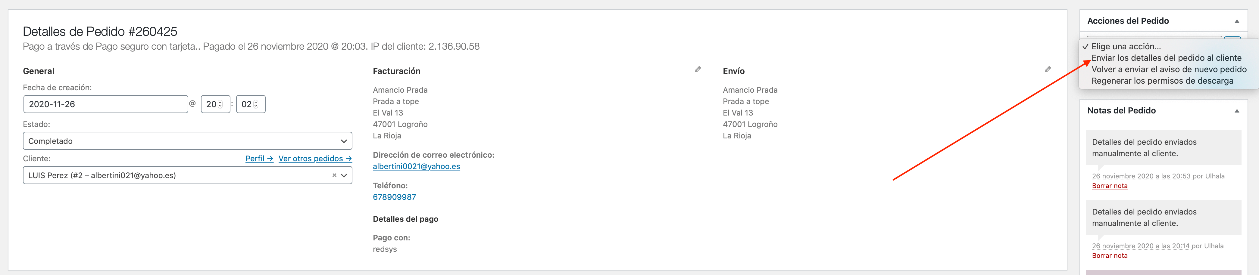Delete the 20:14 note via Borrar nota
Viewport: 1259px width, 275px height.
point(1109,256)
